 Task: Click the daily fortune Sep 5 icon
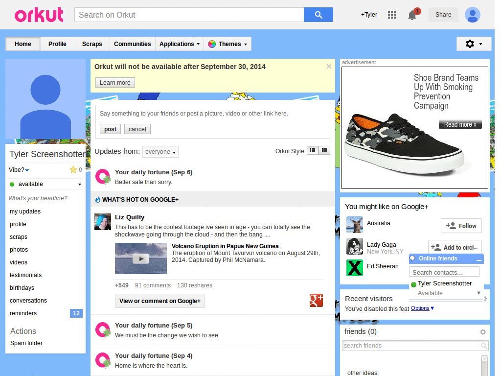[x=103, y=330]
